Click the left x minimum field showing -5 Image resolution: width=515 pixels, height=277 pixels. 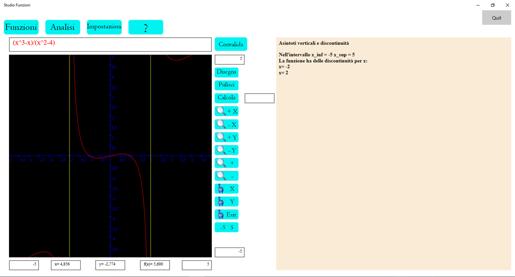[x=24, y=265]
